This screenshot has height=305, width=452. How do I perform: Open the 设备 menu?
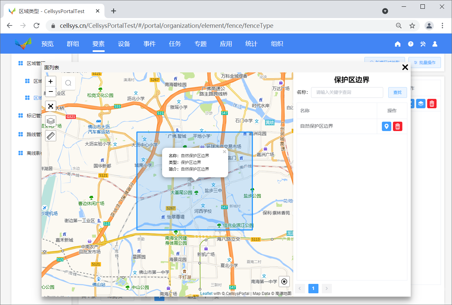tap(124, 44)
